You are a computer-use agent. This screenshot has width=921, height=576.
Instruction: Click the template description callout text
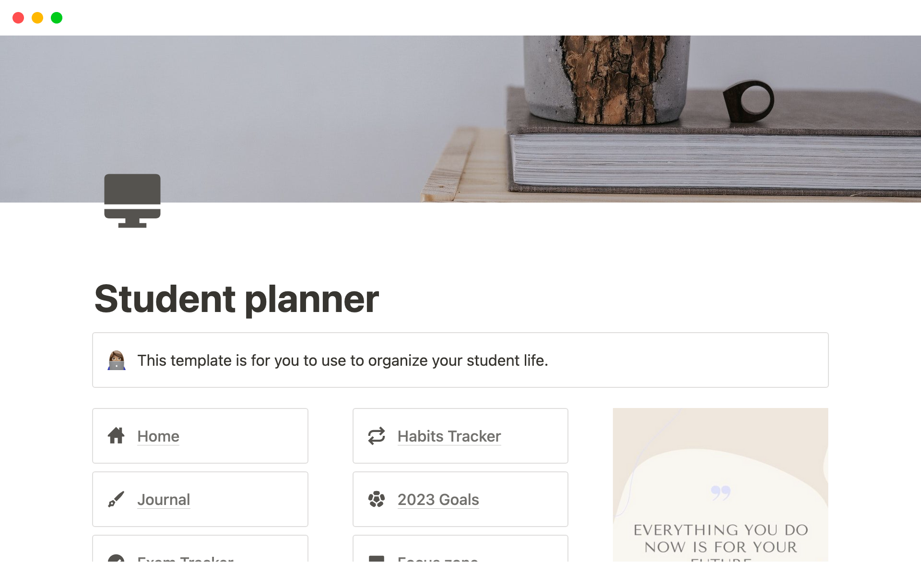coord(342,360)
